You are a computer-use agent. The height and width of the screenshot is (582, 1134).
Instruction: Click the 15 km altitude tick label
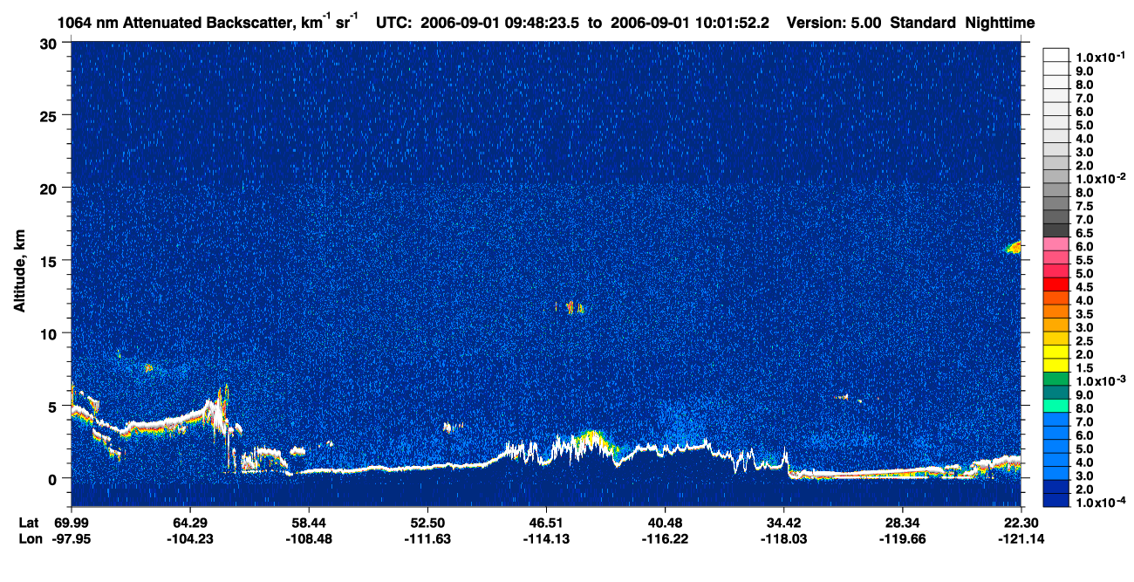pyautogui.click(x=51, y=261)
